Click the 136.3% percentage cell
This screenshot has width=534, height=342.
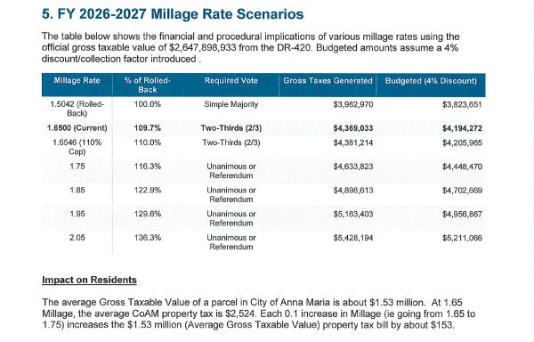point(148,238)
